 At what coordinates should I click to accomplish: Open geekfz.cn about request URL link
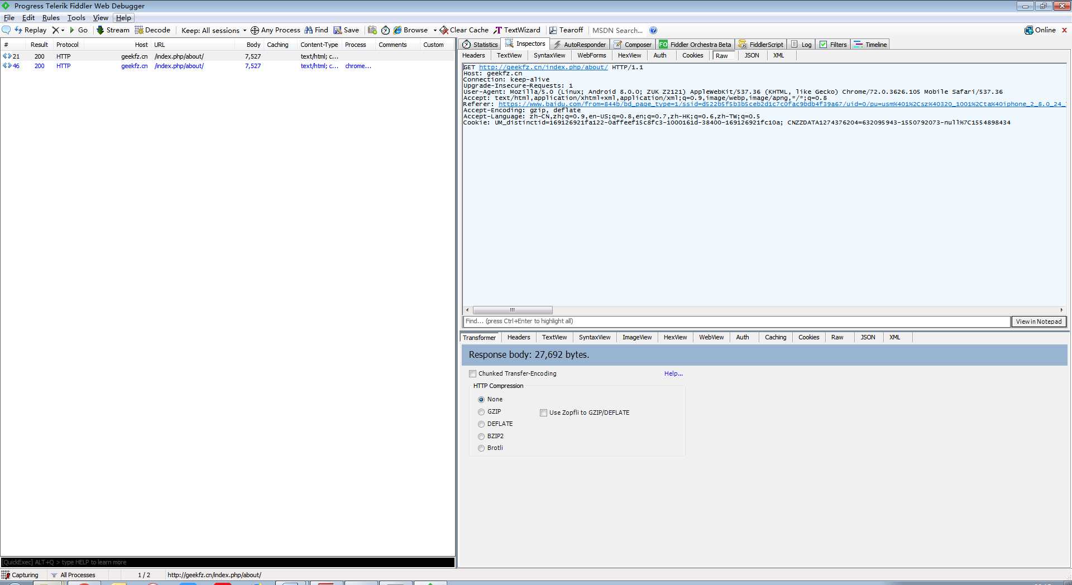[x=543, y=67]
